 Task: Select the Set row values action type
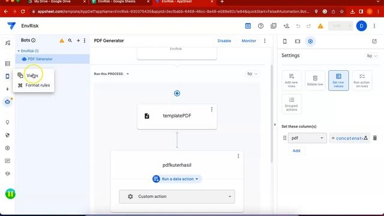[x=338, y=80]
